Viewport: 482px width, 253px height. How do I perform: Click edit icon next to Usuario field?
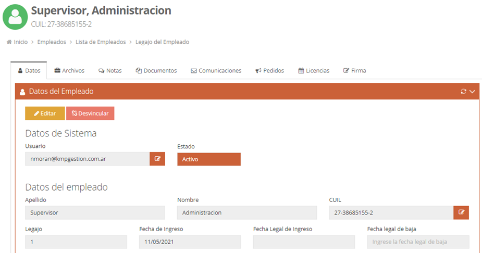click(x=157, y=159)
